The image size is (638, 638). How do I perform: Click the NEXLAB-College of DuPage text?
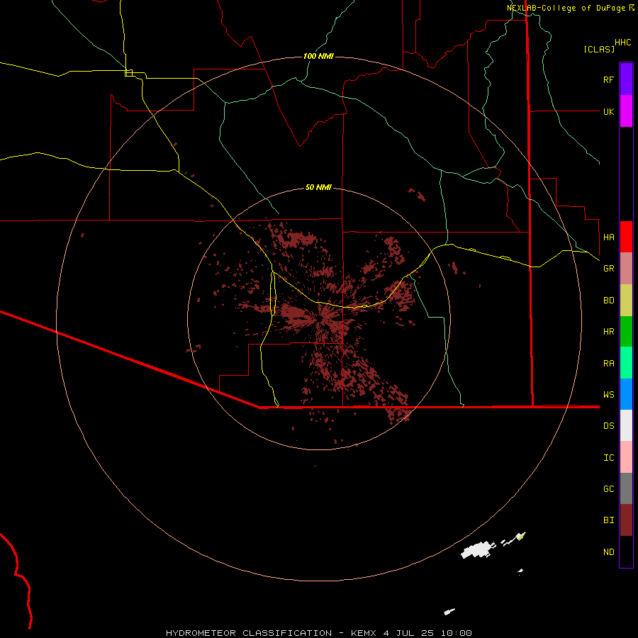point(566,8)
